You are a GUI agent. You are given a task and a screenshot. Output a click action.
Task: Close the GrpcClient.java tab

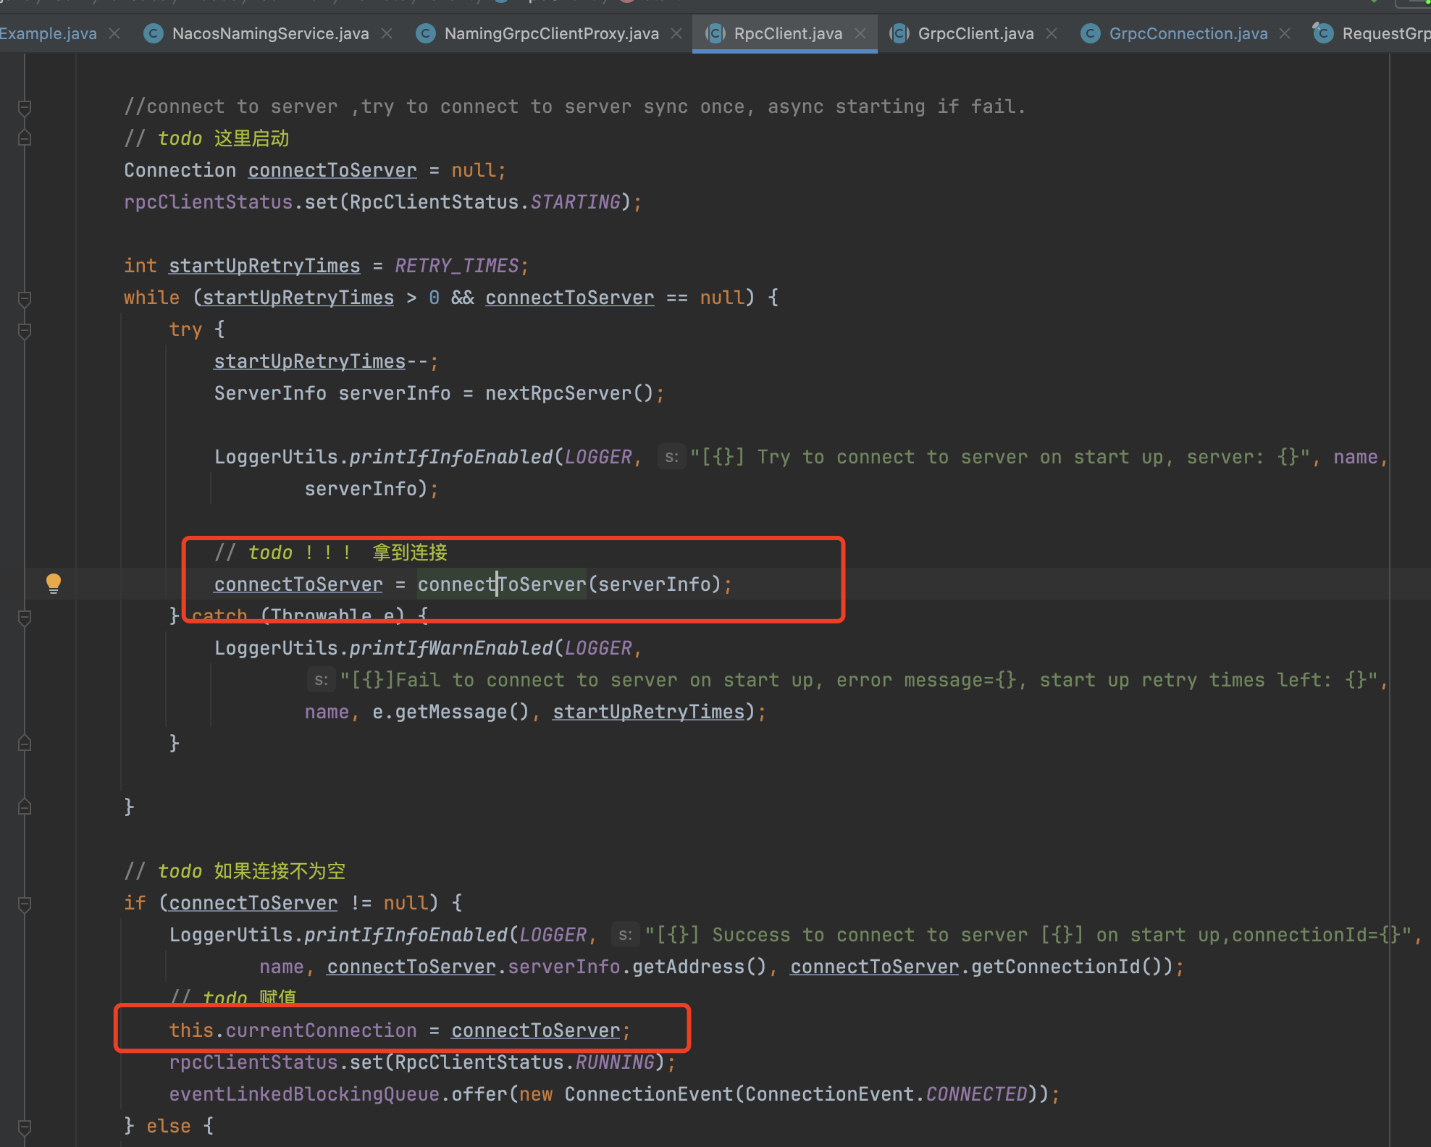1052,33
